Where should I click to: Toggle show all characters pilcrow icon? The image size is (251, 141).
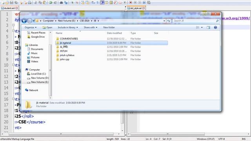[x=98, y=3]
